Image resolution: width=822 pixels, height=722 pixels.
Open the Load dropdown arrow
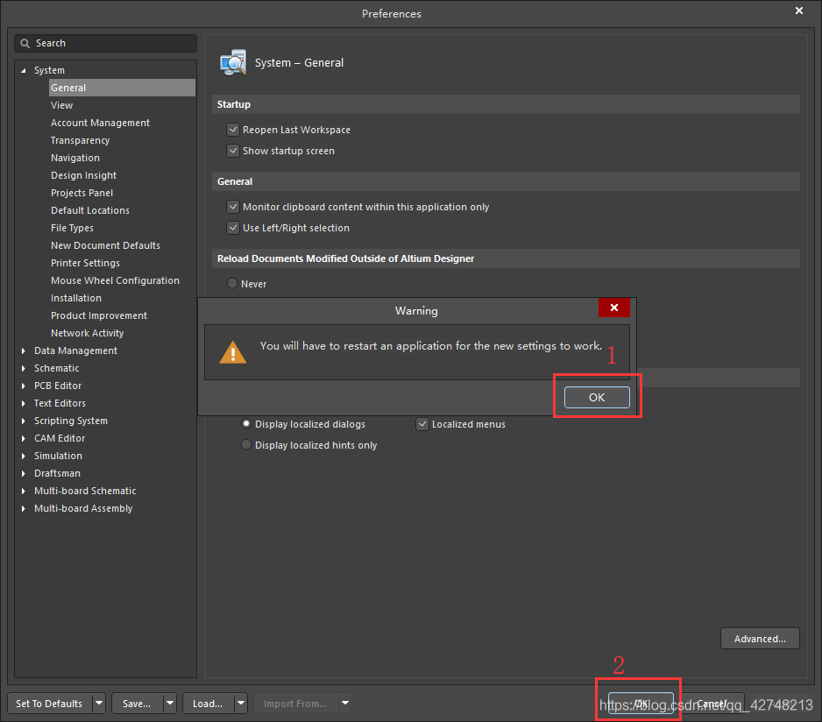[x=239, y=704]
